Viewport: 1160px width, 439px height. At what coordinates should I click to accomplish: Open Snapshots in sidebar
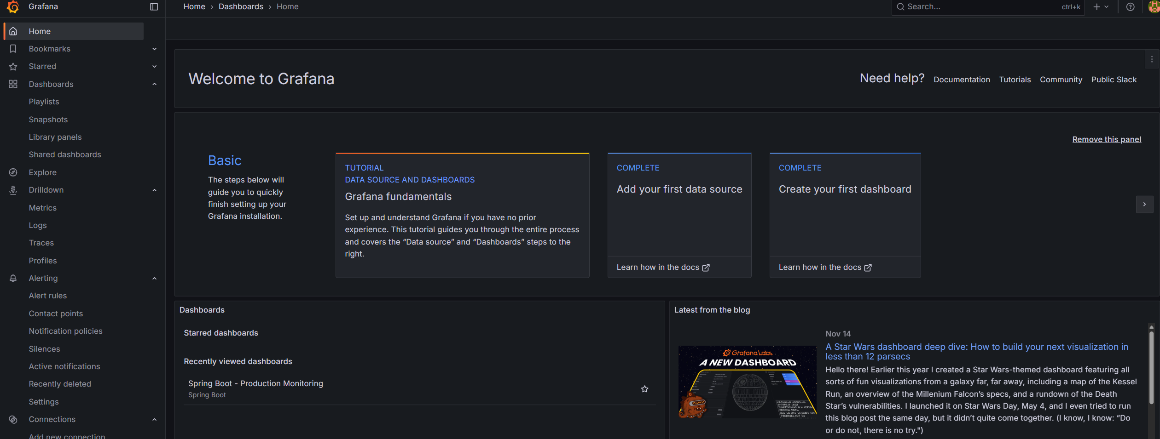tap(48, 120)
